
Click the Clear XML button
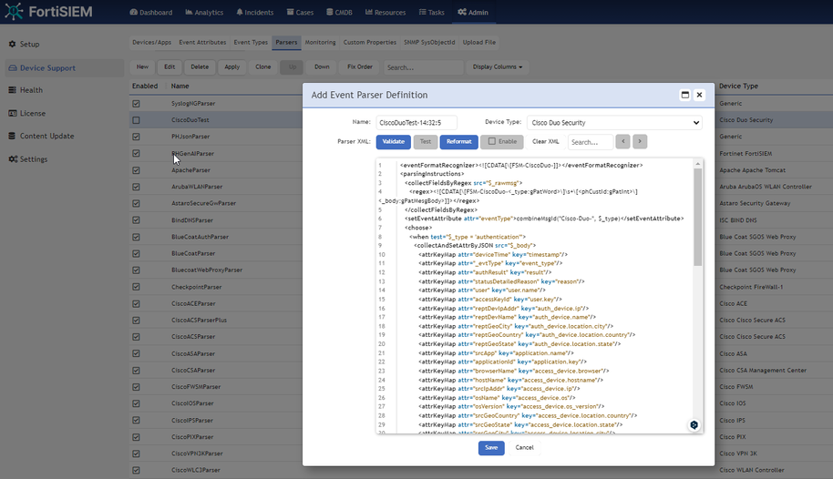546,142
